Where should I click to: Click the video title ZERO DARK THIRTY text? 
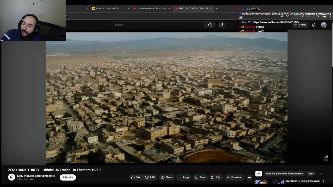coord(54,170)
